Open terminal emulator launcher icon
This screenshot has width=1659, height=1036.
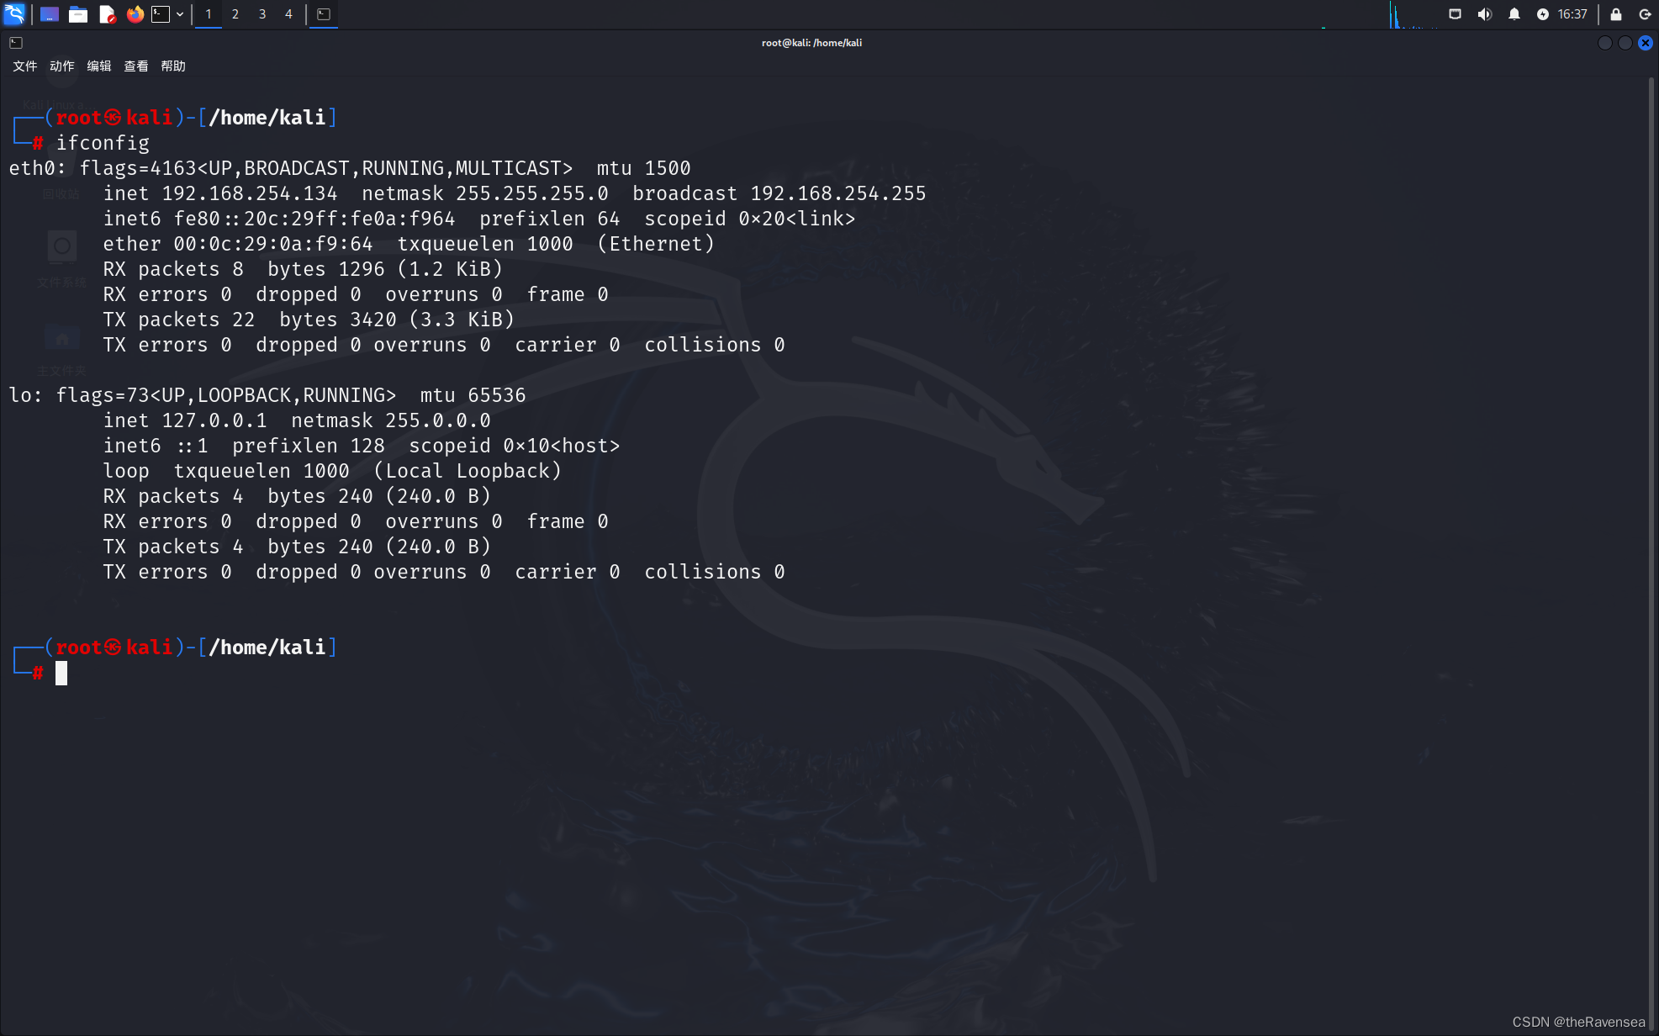tap(161, 14)
